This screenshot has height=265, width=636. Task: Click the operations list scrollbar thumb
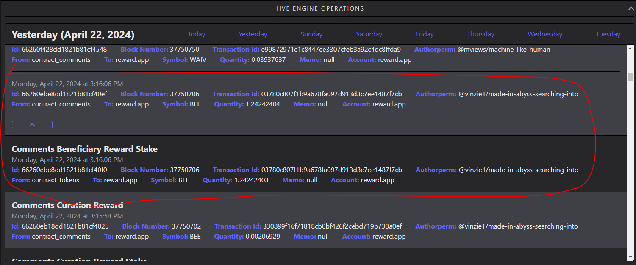click(x=630, y=77)
